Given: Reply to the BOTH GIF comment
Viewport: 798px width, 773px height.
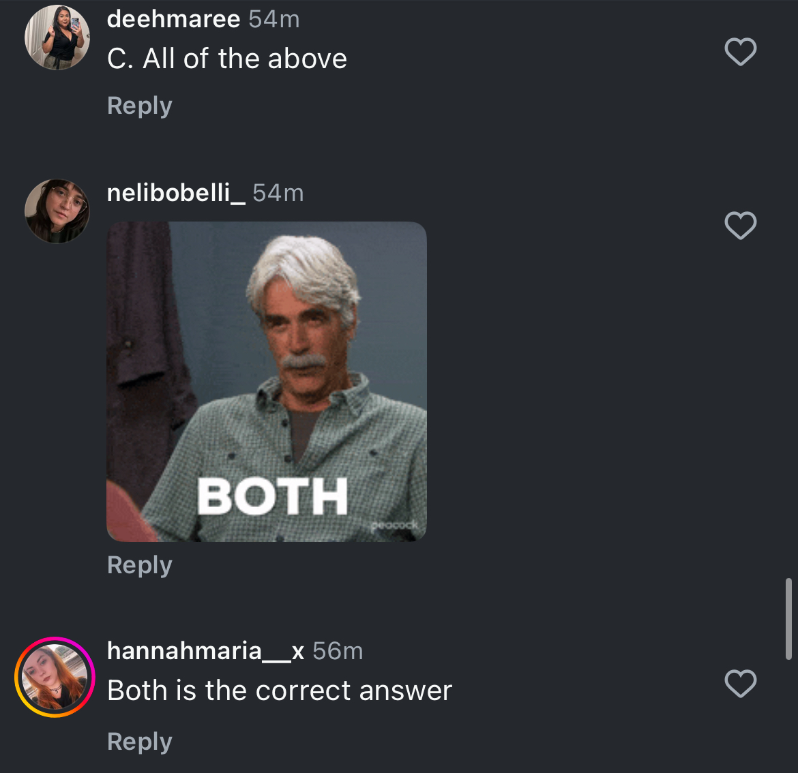Looking at the screenshot, I should 139,565.
